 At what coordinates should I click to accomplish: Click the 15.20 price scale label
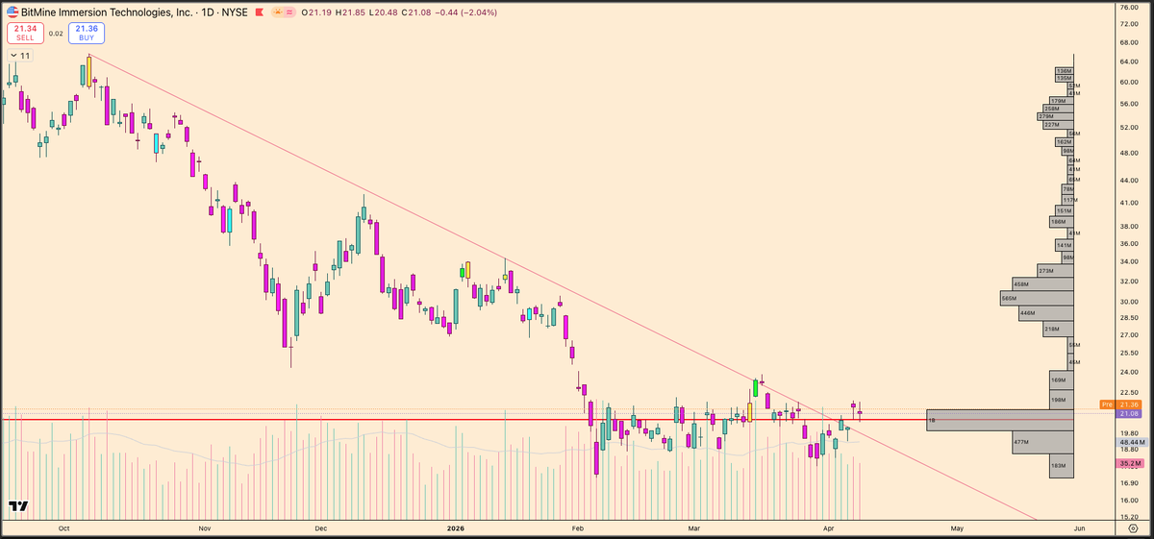pos(1129,517)
